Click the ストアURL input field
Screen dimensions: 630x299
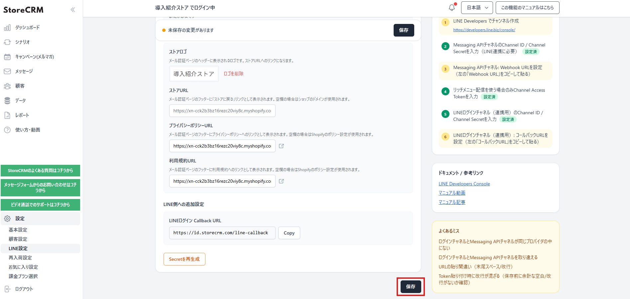222,111
